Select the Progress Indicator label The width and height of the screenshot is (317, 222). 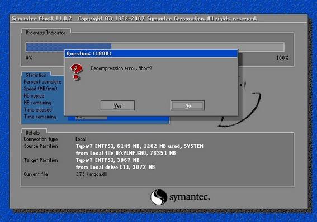click(45, 33)
